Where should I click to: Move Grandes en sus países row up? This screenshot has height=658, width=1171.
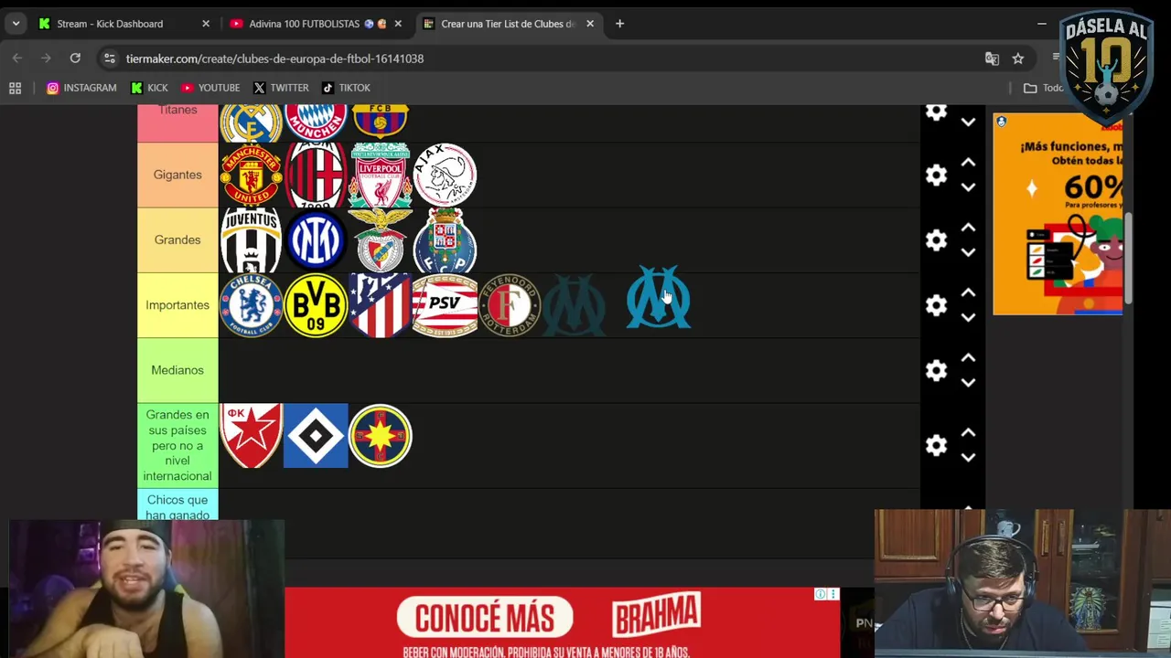[x=968, y=433]
